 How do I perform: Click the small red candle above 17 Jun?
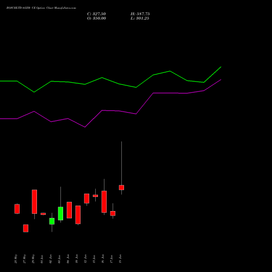click(x=113, y=213)
